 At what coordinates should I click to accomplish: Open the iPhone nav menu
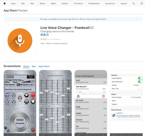[x=42, y=4]
